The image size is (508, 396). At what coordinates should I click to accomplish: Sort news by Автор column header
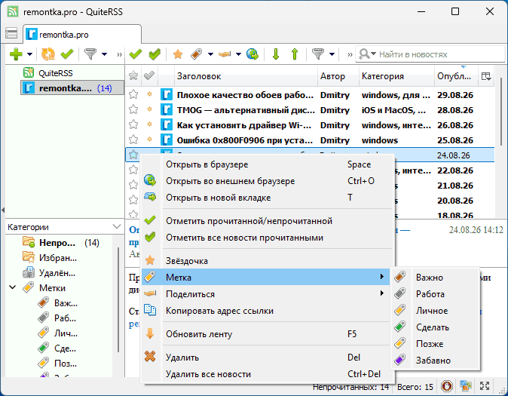coord(338,76)
